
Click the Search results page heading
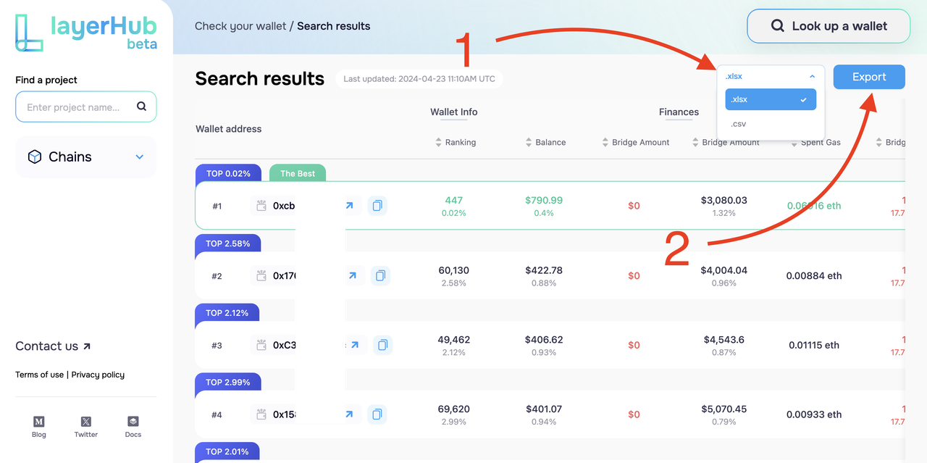pyautogui.click(x=259, y=78)
